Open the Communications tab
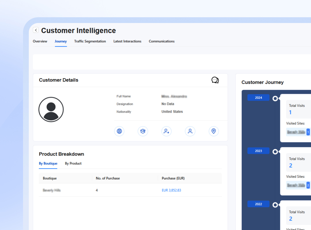 pyautogui.click(x=162, y=41)
